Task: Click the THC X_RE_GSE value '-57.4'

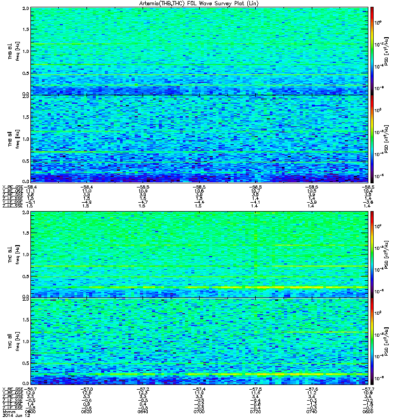Action: click(x=199, y=389)
